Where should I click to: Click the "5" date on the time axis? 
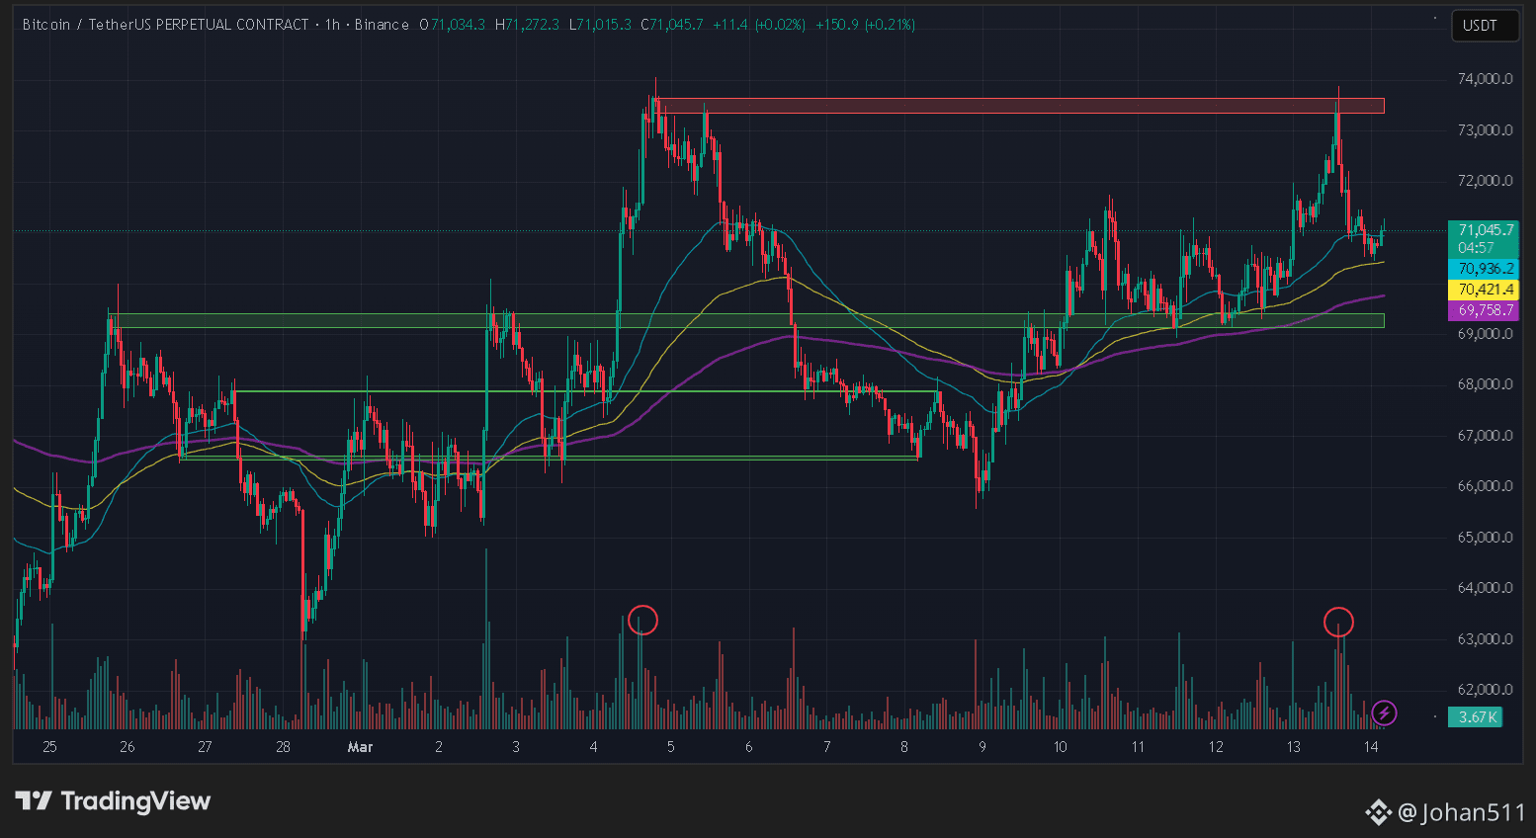pos(671,747)
